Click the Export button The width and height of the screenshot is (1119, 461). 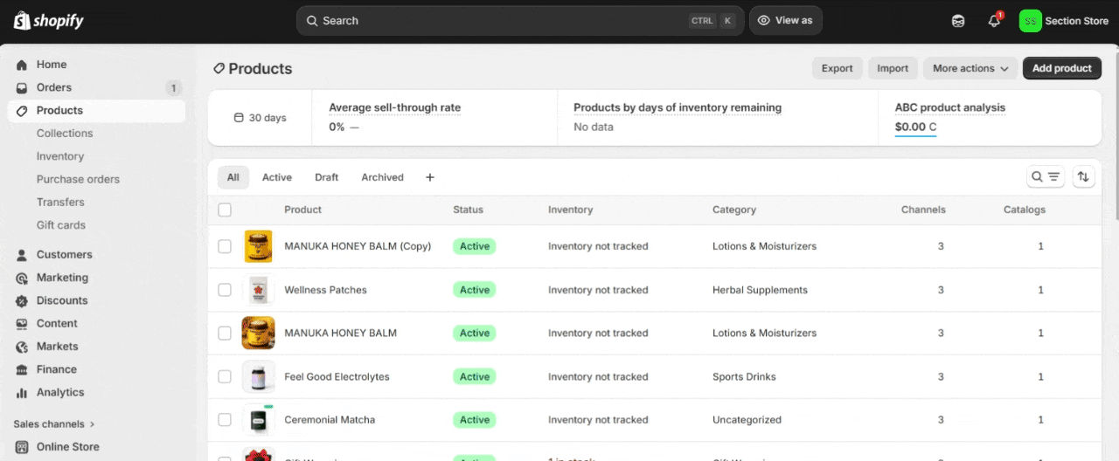click(837, 68)
